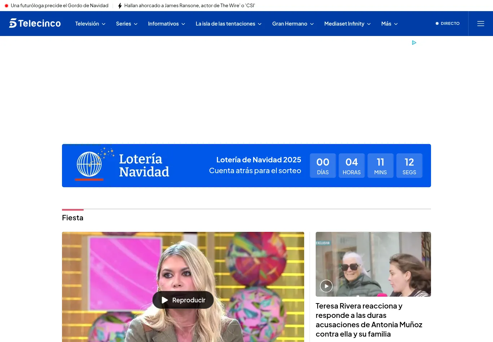Image resolution: width=493 pixels, height=342 pixels.
Task: Click the lightning bolt breaking news icon
Action: tap(120, 6)
